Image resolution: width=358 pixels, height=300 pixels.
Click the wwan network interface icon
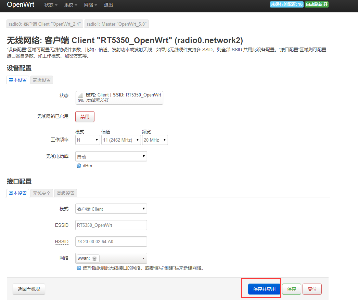[x=94, y=259]
